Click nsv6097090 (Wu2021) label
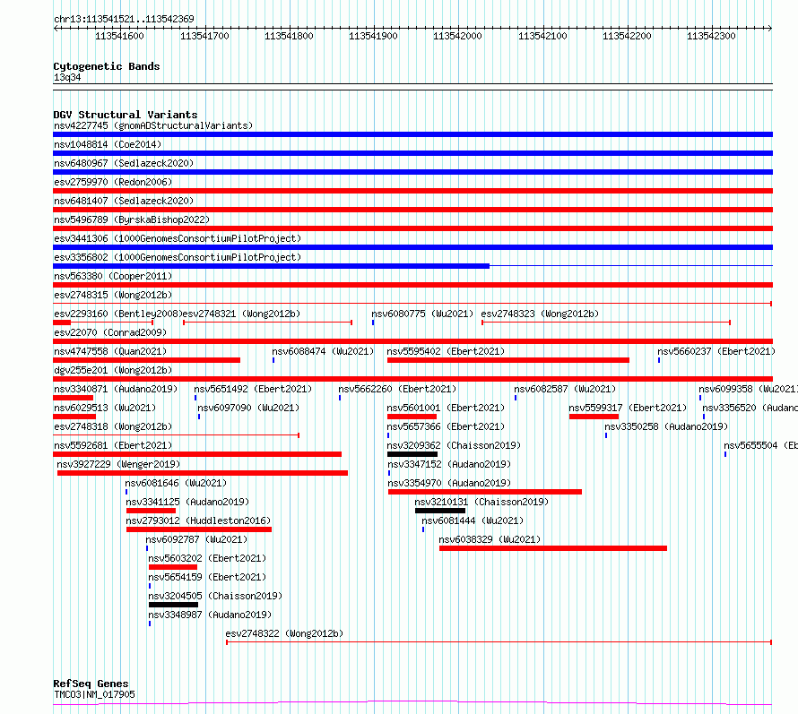The width and height of the screenshot is (798, 714). pos(248,408)
